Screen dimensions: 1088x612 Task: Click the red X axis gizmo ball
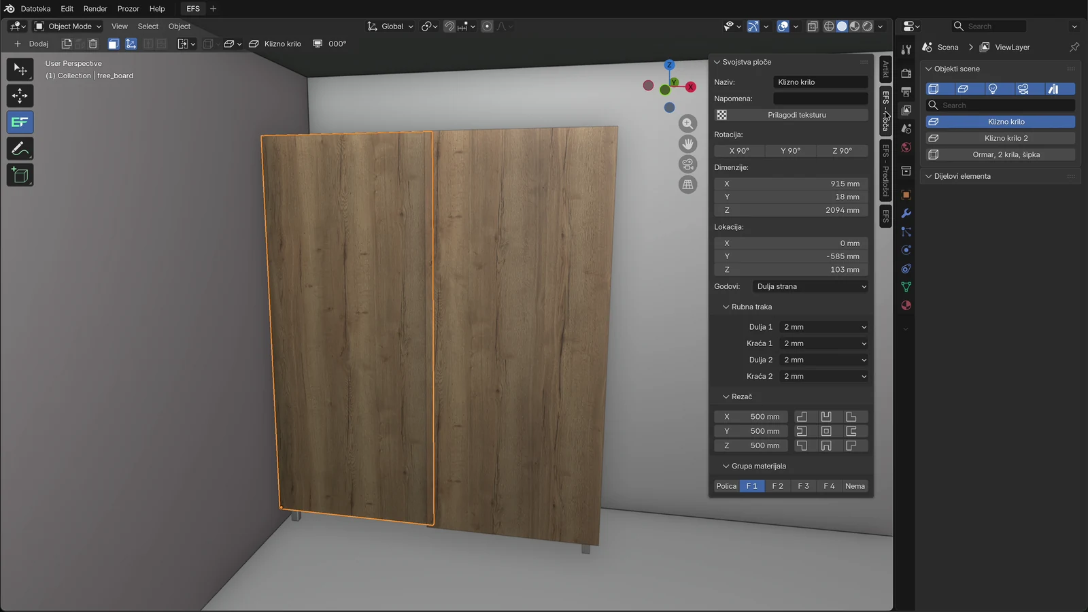point(691,86)
